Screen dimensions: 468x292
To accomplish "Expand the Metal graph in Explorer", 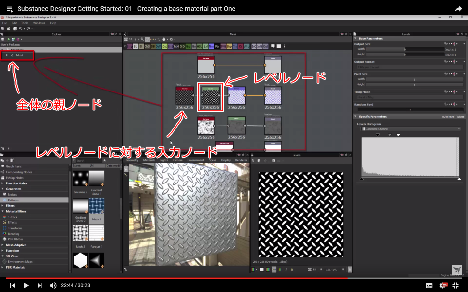I will (x=7, y=55).
